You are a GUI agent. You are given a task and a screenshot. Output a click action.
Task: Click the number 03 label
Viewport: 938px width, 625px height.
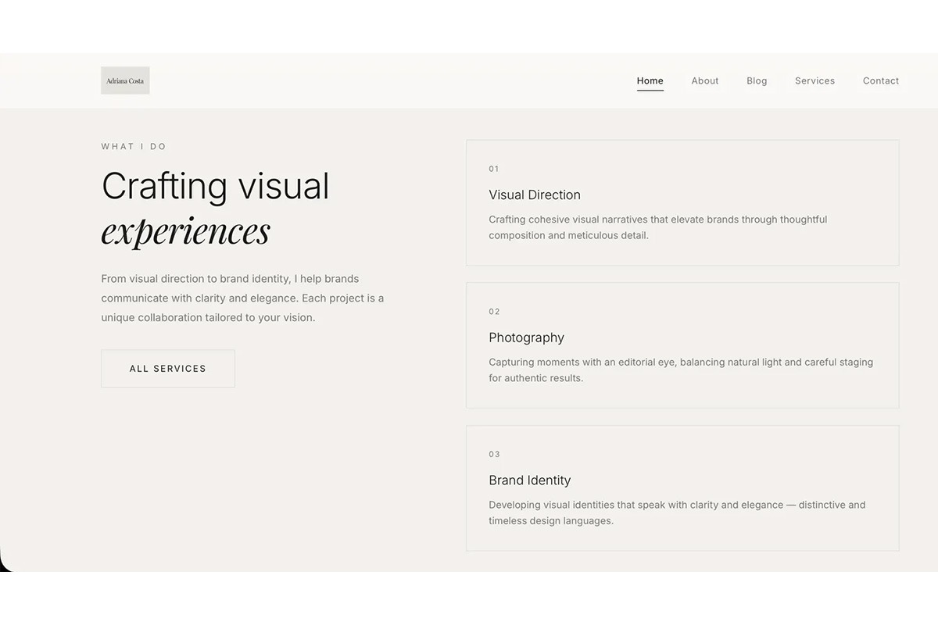tap(494, 454)
